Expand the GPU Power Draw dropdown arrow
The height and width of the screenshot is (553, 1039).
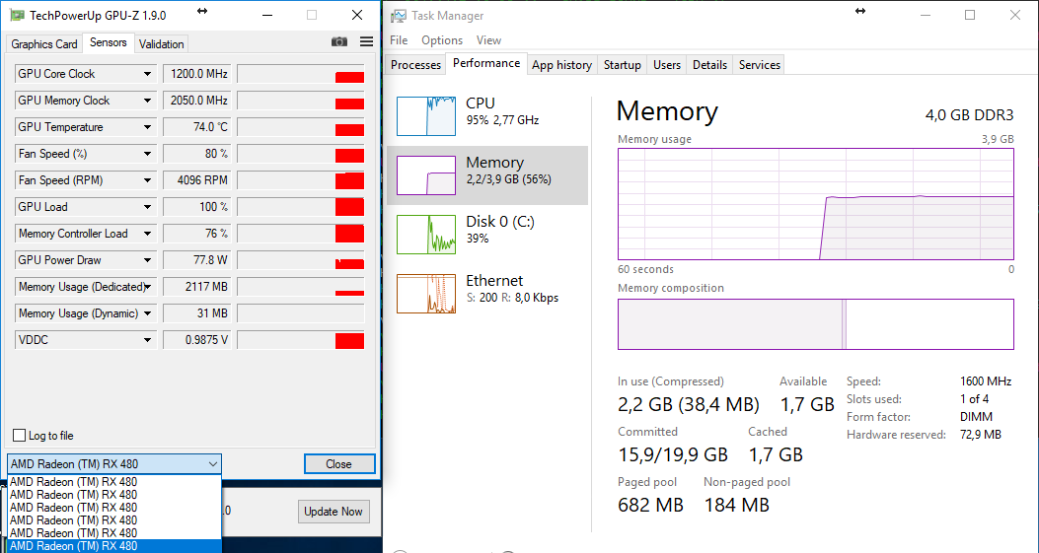coord(148,260)
